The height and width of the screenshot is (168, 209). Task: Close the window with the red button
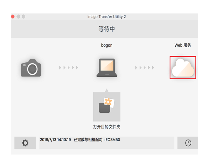pyautogui.click(x=13, y=17)
